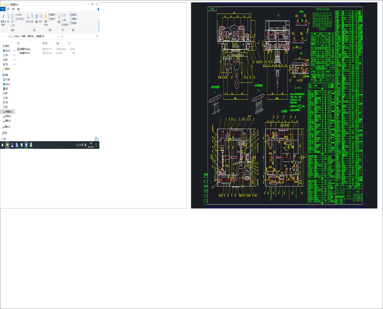The image size is (383, 309).
Task: Click the File Explorer taskbar icon
Action: click(x=7, y=145)
